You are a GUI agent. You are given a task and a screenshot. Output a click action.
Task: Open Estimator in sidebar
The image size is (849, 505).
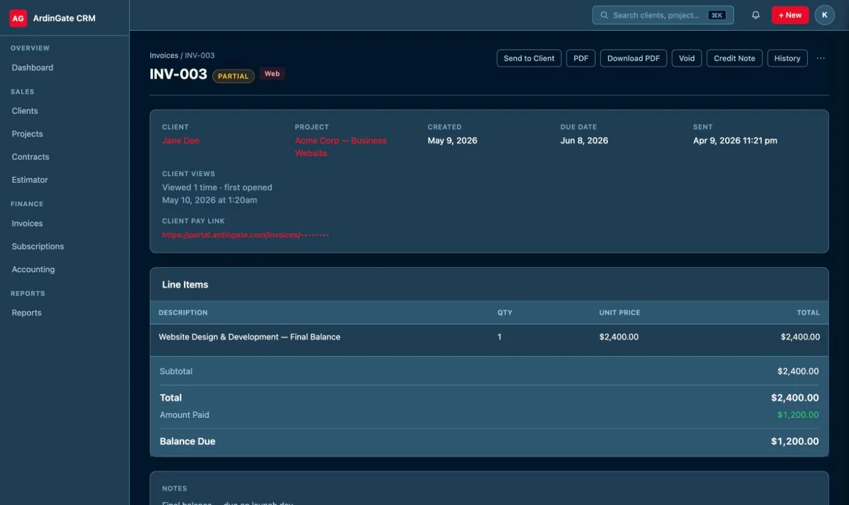[29, 179]
